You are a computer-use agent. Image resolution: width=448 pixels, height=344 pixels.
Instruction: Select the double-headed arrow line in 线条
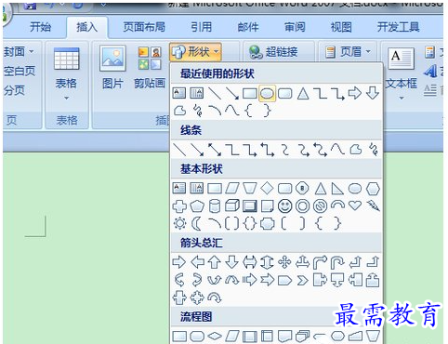(215, 150)
